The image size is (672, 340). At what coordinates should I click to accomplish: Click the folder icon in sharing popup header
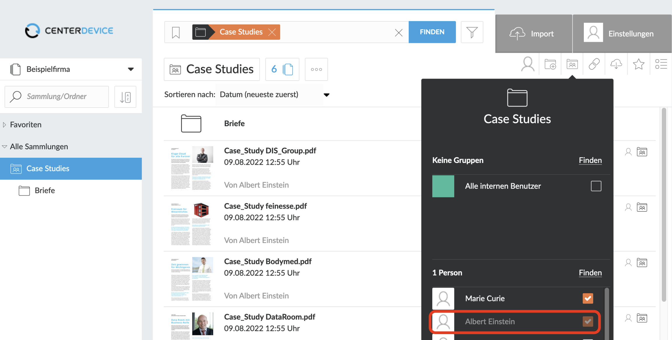pyautogui.click(x=517, y=98)
